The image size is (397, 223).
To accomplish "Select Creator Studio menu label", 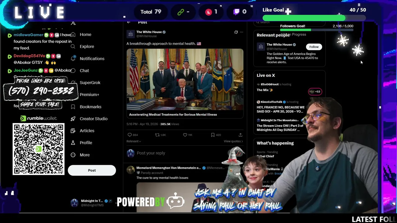I will point(94,119).
